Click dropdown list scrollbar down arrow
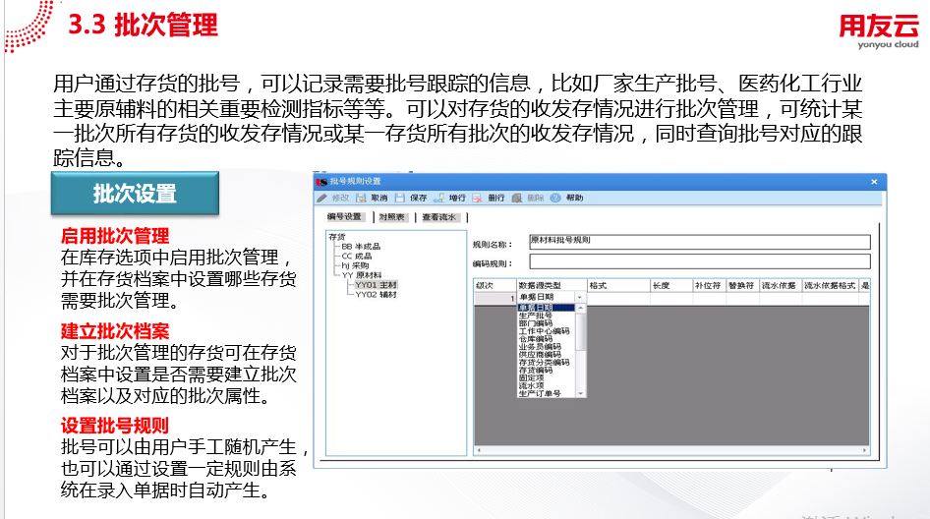Image resolution: width=930 pixels, height=519 pixels. tap(583, 393)
